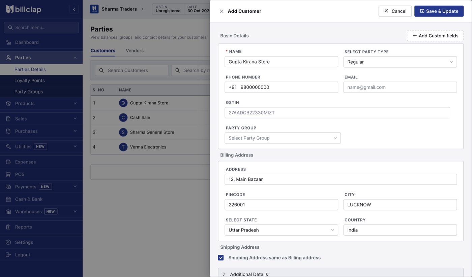Open the Select Party Group dropdown

[283, 138]
